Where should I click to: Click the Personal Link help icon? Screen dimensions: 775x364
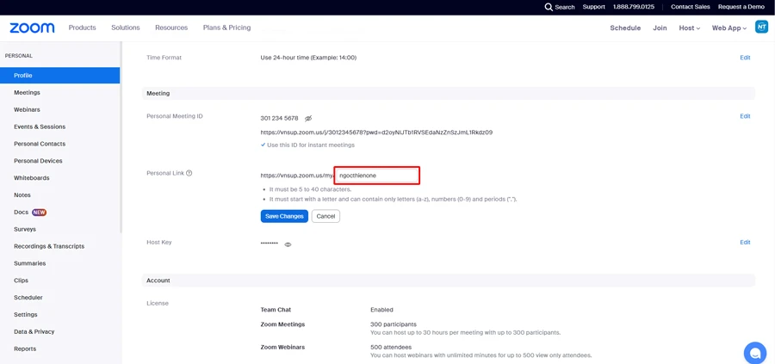click(x=189, y=173)
